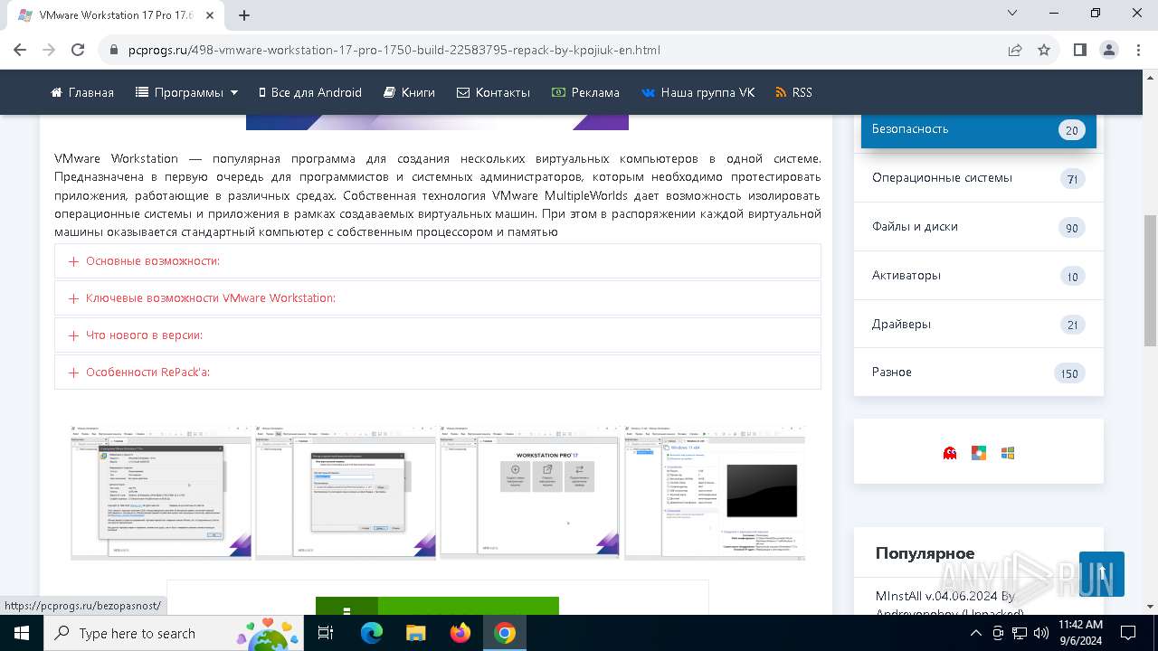Open volume control in system tray
Screen dimensions: 1158x651
click(1041, 633)
